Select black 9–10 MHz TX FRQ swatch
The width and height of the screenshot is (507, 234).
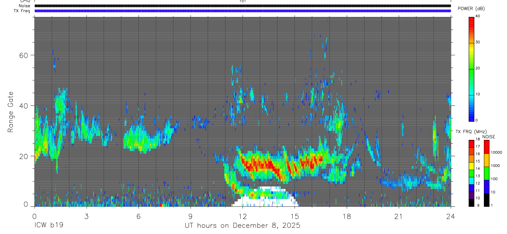pos(471,203)
